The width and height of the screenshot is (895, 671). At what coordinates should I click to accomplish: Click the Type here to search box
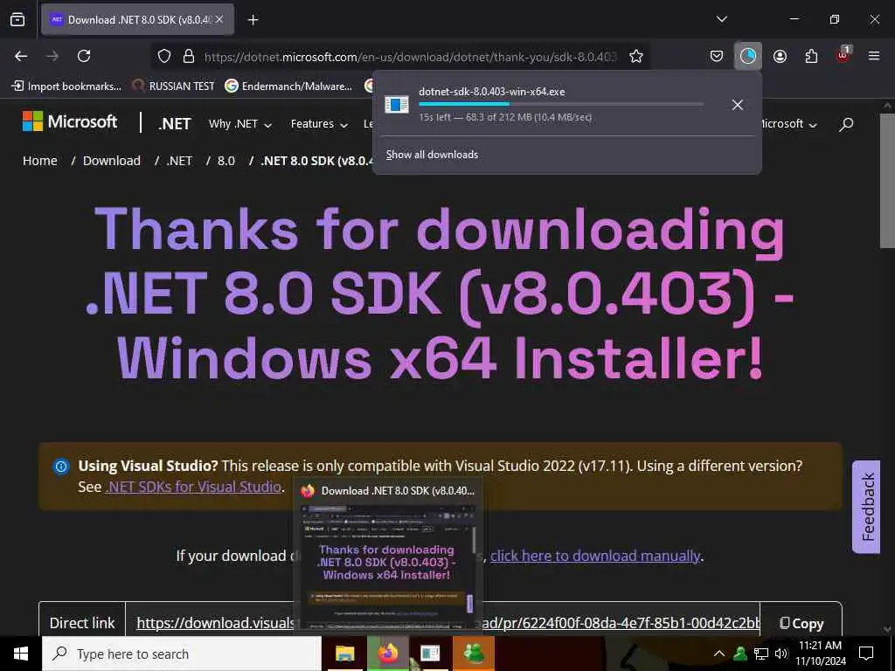[182, 654]
